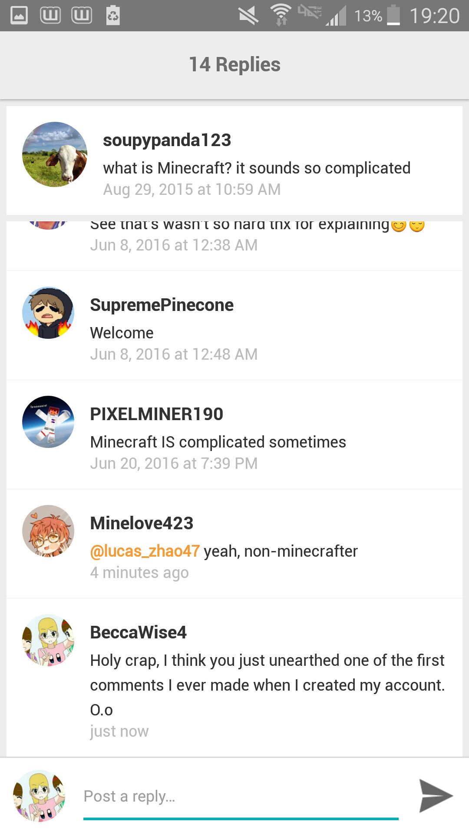Open soupypanda123 username
The height and width of the screenshot is (835, 469).
click(x=167, y=140)
